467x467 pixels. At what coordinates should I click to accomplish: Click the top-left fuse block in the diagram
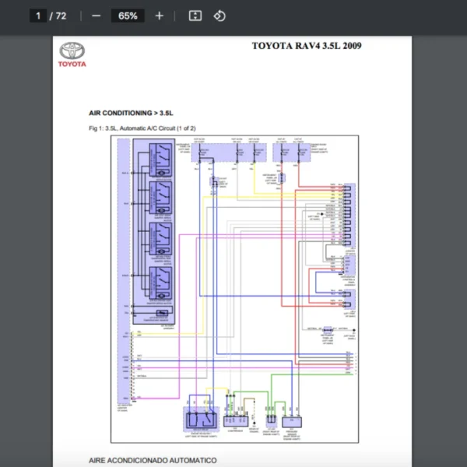[x=230, y=151]
